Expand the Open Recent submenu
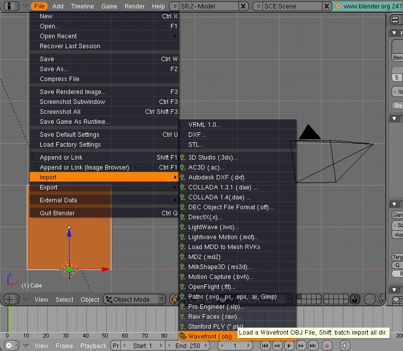Image resolution: width=403 pixels, height=351 pixels. pos(104,36)
